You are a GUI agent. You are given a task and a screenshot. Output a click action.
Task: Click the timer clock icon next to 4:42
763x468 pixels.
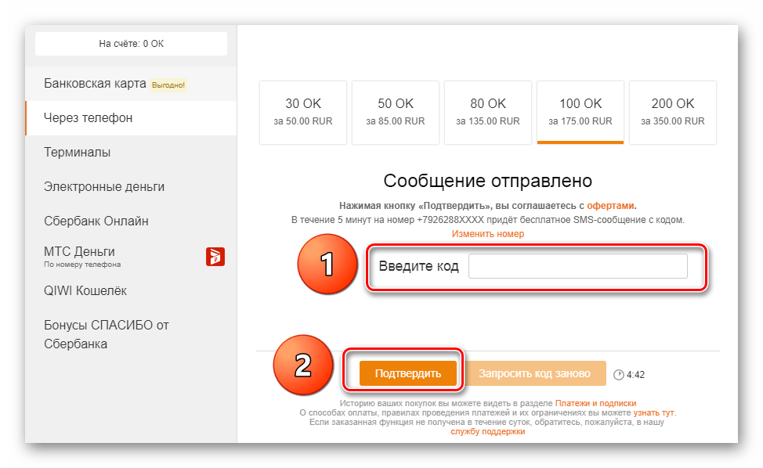tap(619, 375)
